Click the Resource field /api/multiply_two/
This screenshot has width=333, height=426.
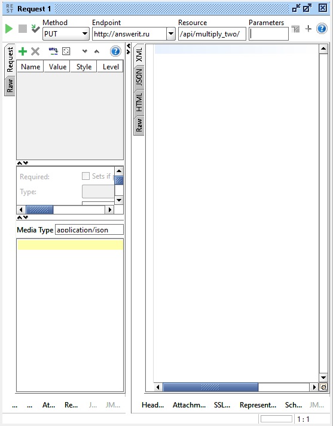click(x=212, y=34)
